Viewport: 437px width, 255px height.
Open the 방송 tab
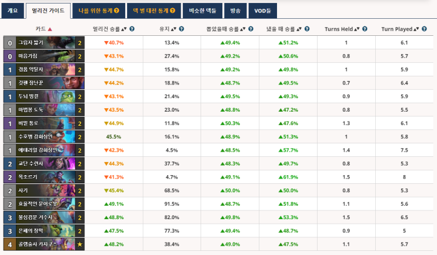pos(235,11)
